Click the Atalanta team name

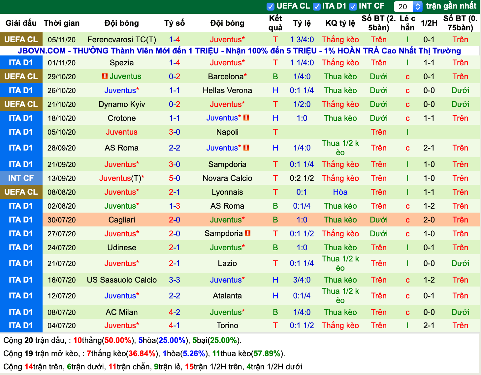click(227, 296)
